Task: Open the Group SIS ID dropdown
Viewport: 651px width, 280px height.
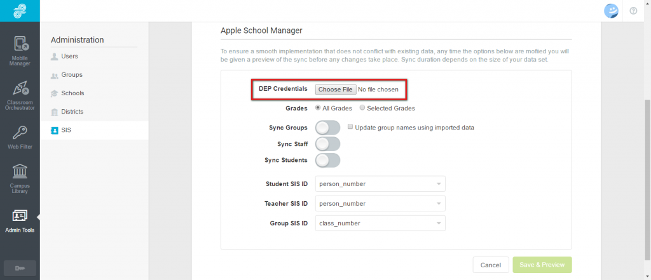Action: point(380,223)
